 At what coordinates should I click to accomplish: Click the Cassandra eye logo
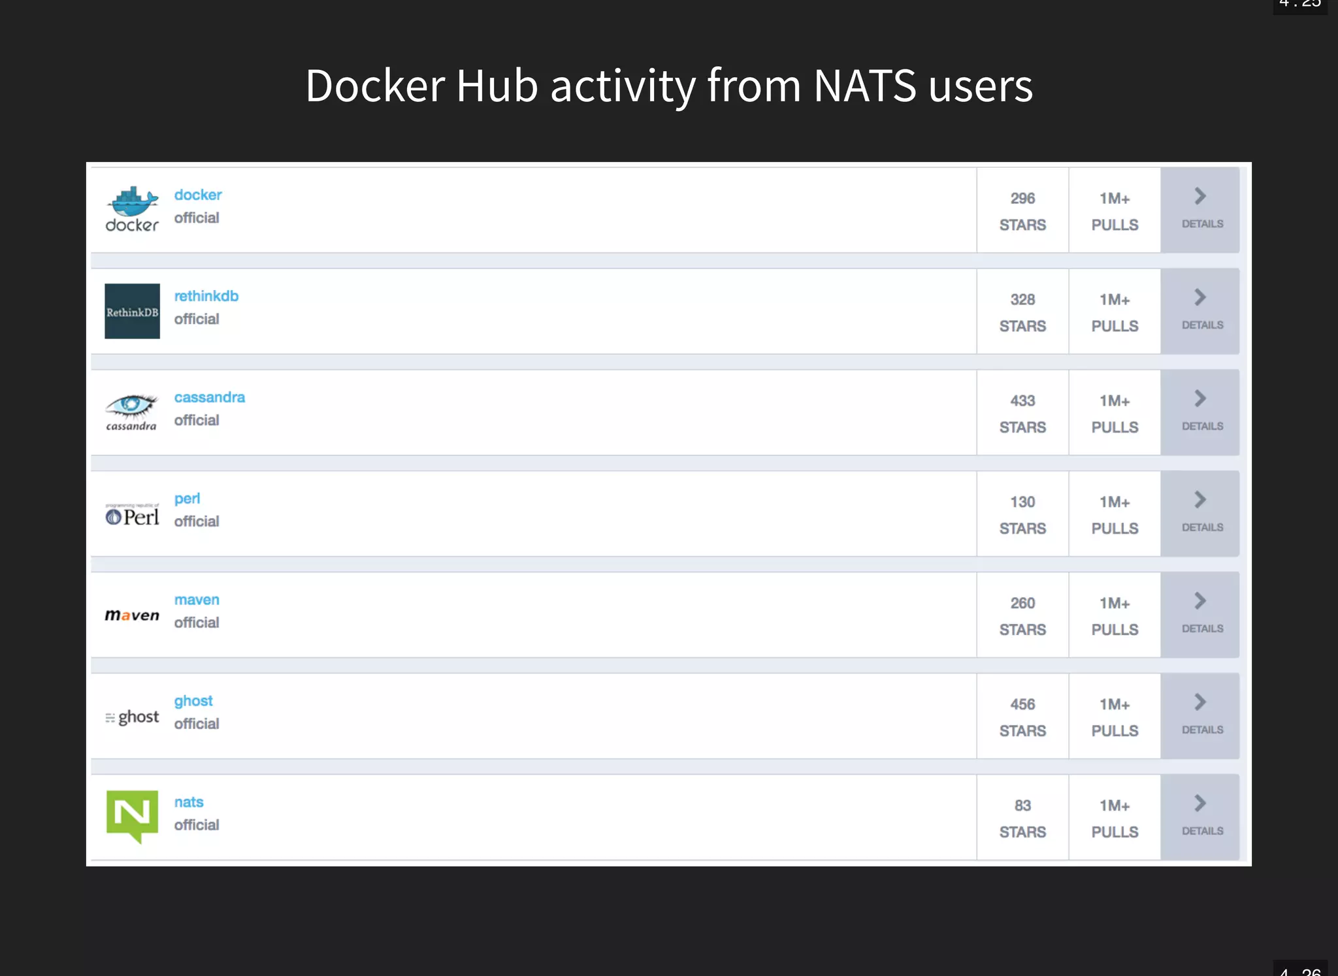(x=132, y=412)
